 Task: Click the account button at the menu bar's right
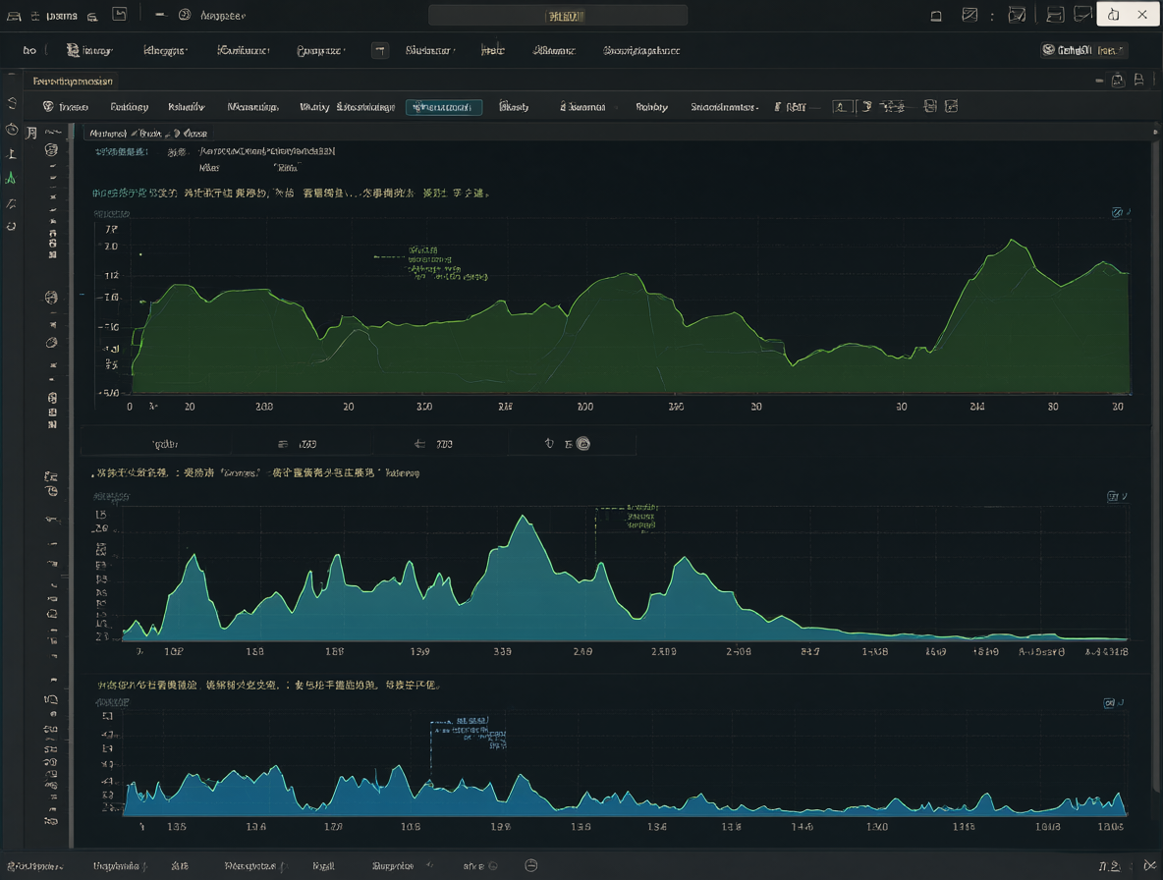(1083, 50)
